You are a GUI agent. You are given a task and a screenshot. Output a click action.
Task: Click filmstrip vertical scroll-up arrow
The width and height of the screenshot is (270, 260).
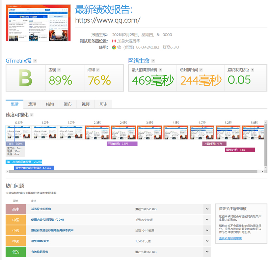266,122
